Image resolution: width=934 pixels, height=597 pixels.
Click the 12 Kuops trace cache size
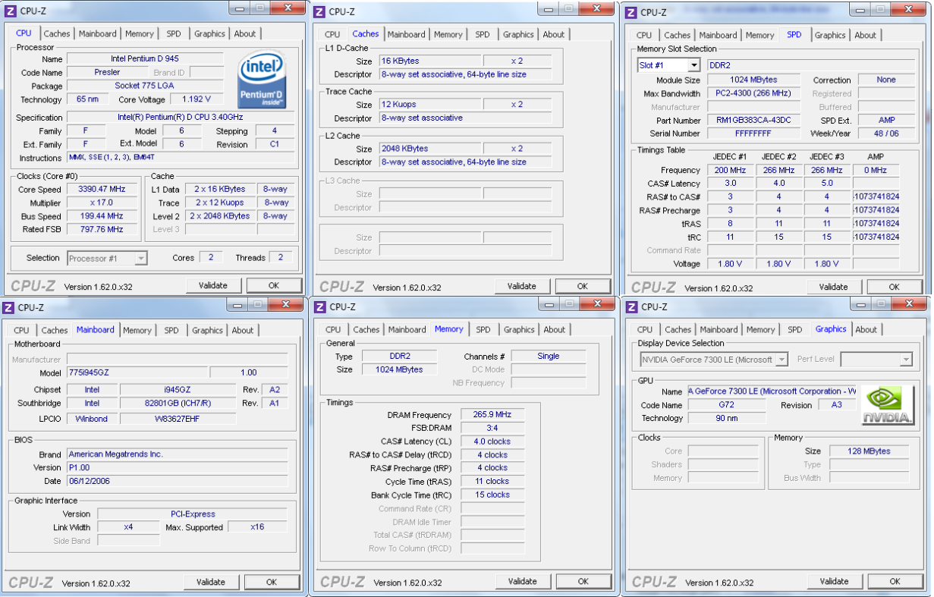[x=429, y=105]
